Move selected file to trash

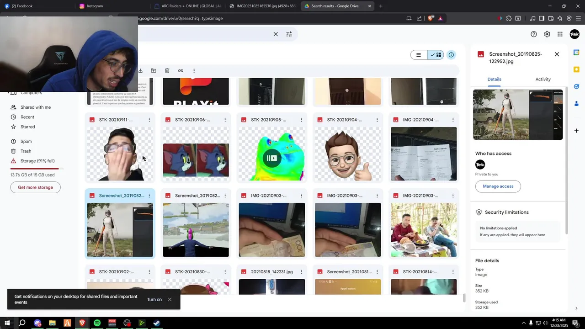pos(167,71)
